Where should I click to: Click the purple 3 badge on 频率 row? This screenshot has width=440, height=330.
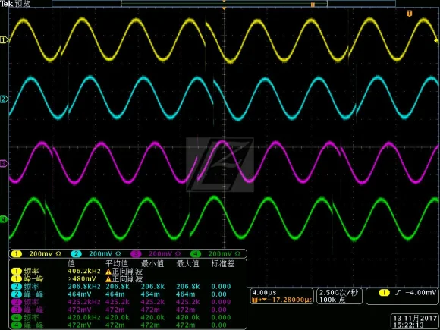pos(16,302)
